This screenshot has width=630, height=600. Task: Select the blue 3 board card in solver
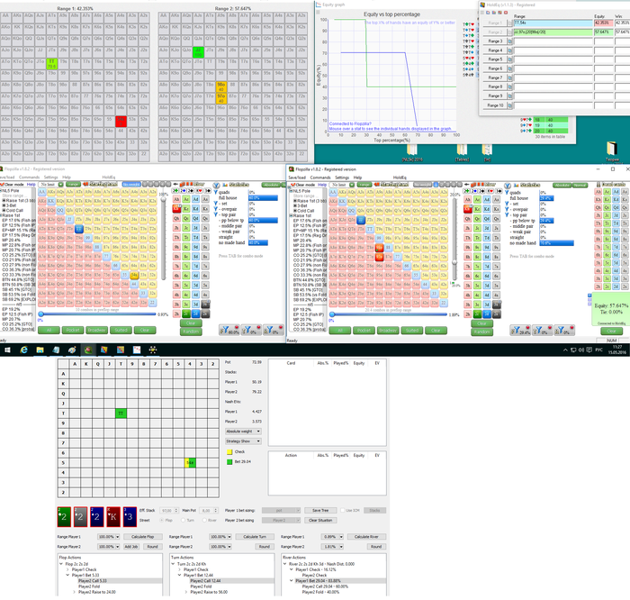click(130, 517)
